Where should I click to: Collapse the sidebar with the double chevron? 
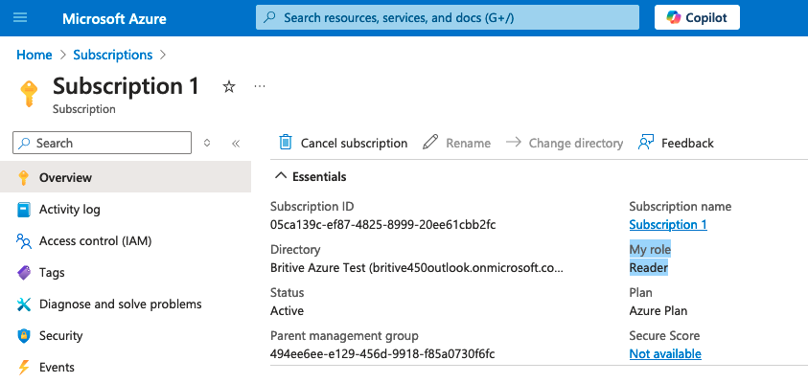click(x=236, y=143)
